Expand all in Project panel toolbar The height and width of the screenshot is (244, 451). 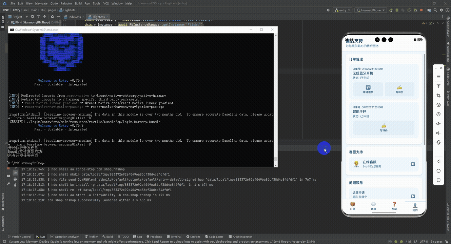38,17
